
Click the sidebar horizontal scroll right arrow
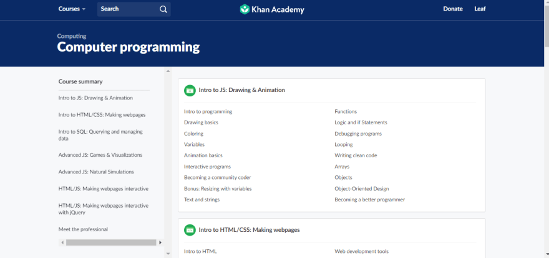160,242
